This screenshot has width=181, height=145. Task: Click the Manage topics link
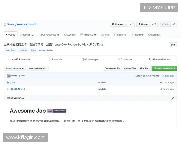click(46, 50)
